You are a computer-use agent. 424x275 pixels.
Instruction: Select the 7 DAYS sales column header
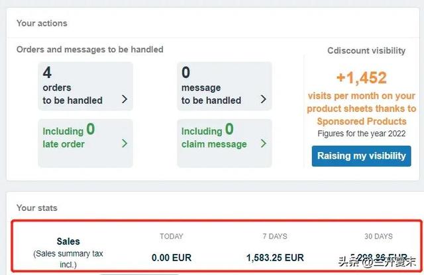(x=275, y=236)
